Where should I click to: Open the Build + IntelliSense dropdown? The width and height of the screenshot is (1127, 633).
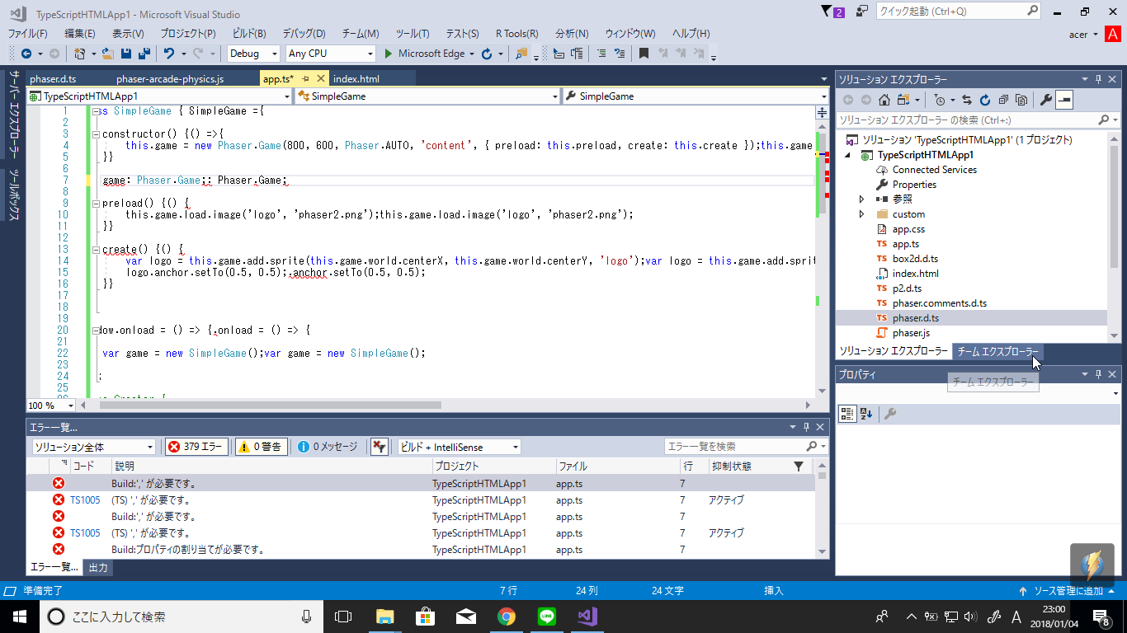point(459,447)
